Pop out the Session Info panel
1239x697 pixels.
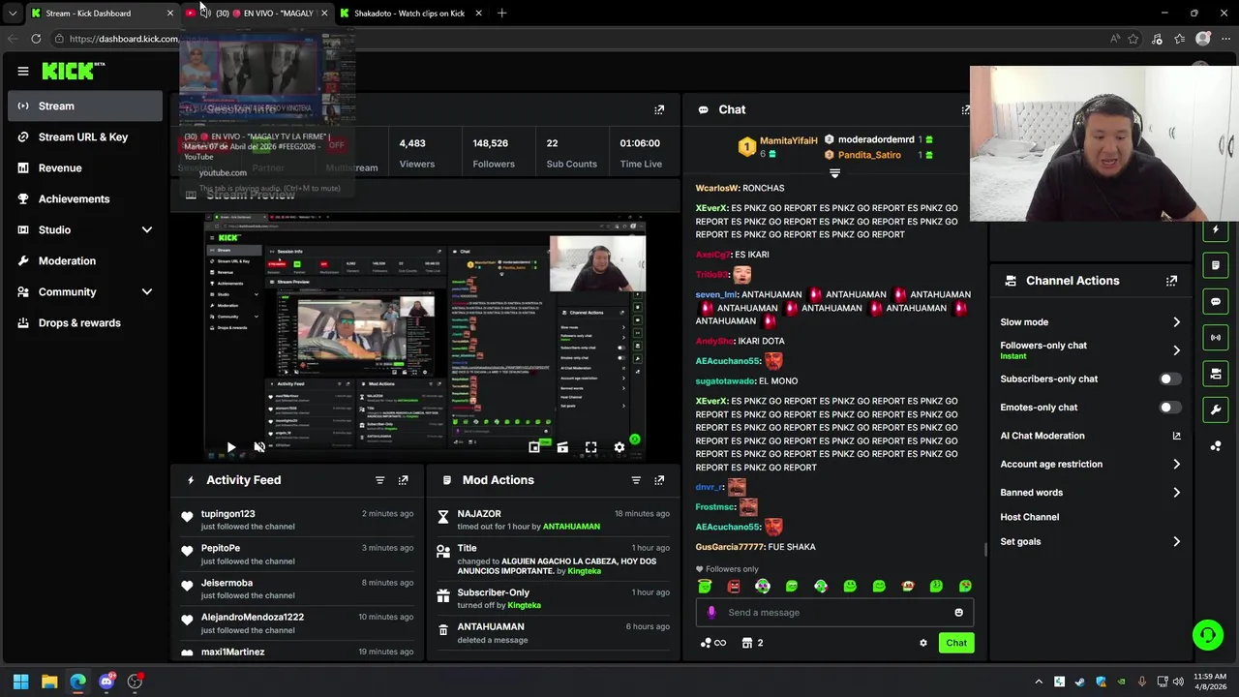pos(659,109)
